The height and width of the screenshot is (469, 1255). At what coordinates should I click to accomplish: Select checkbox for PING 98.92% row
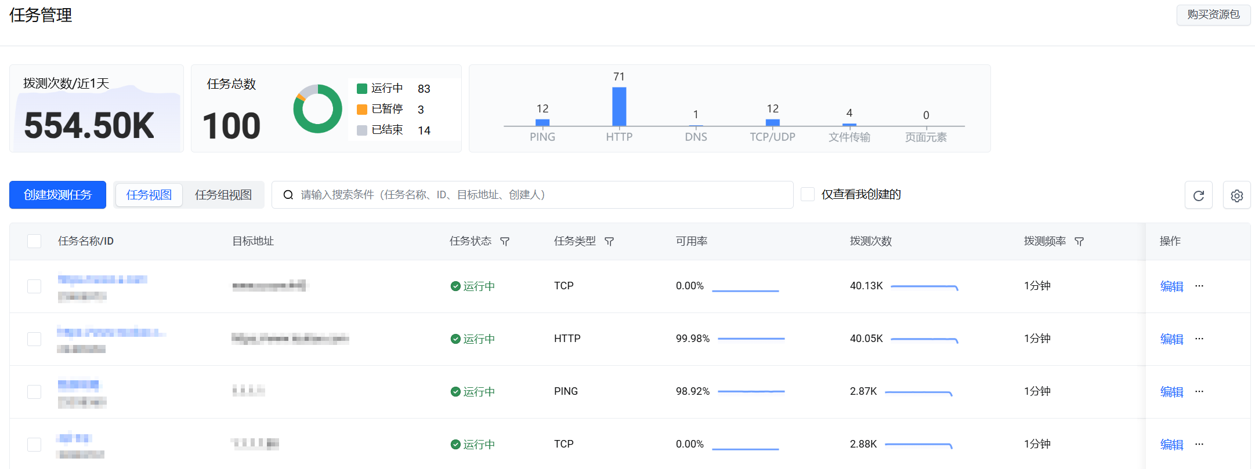pyautogui.click(x=34, y=392)
